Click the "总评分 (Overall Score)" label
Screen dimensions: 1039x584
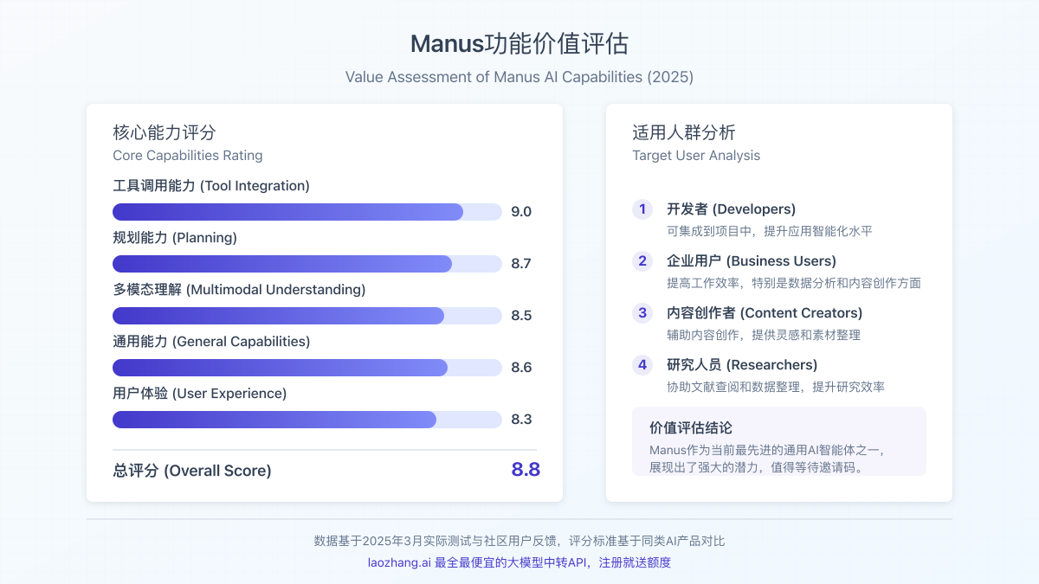(192, 471)
